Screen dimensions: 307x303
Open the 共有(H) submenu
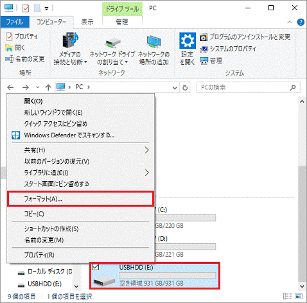coord(80,150)
